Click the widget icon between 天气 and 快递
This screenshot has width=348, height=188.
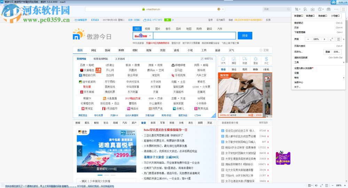(234, 59)
